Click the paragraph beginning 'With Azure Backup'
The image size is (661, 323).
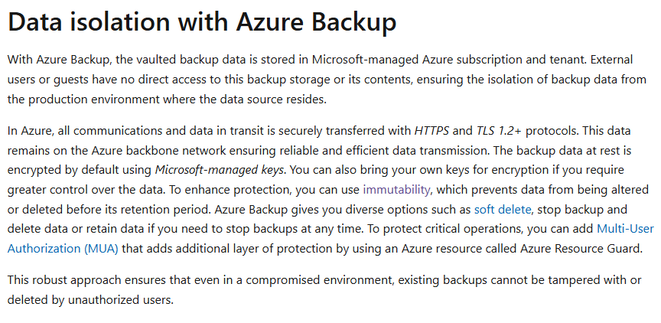(327, 80)
